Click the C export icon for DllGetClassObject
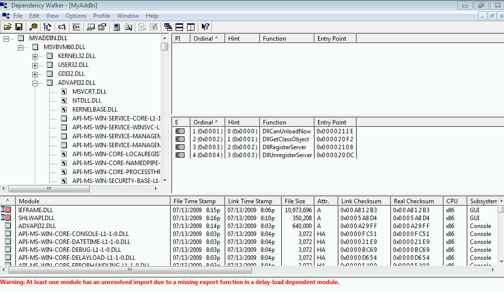504x292 pixels. (180, 139)
